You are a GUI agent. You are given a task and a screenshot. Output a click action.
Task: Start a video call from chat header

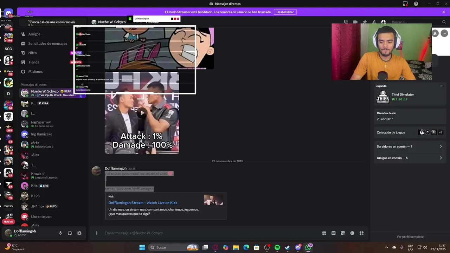pyautogui.click(x=355, y=22)
